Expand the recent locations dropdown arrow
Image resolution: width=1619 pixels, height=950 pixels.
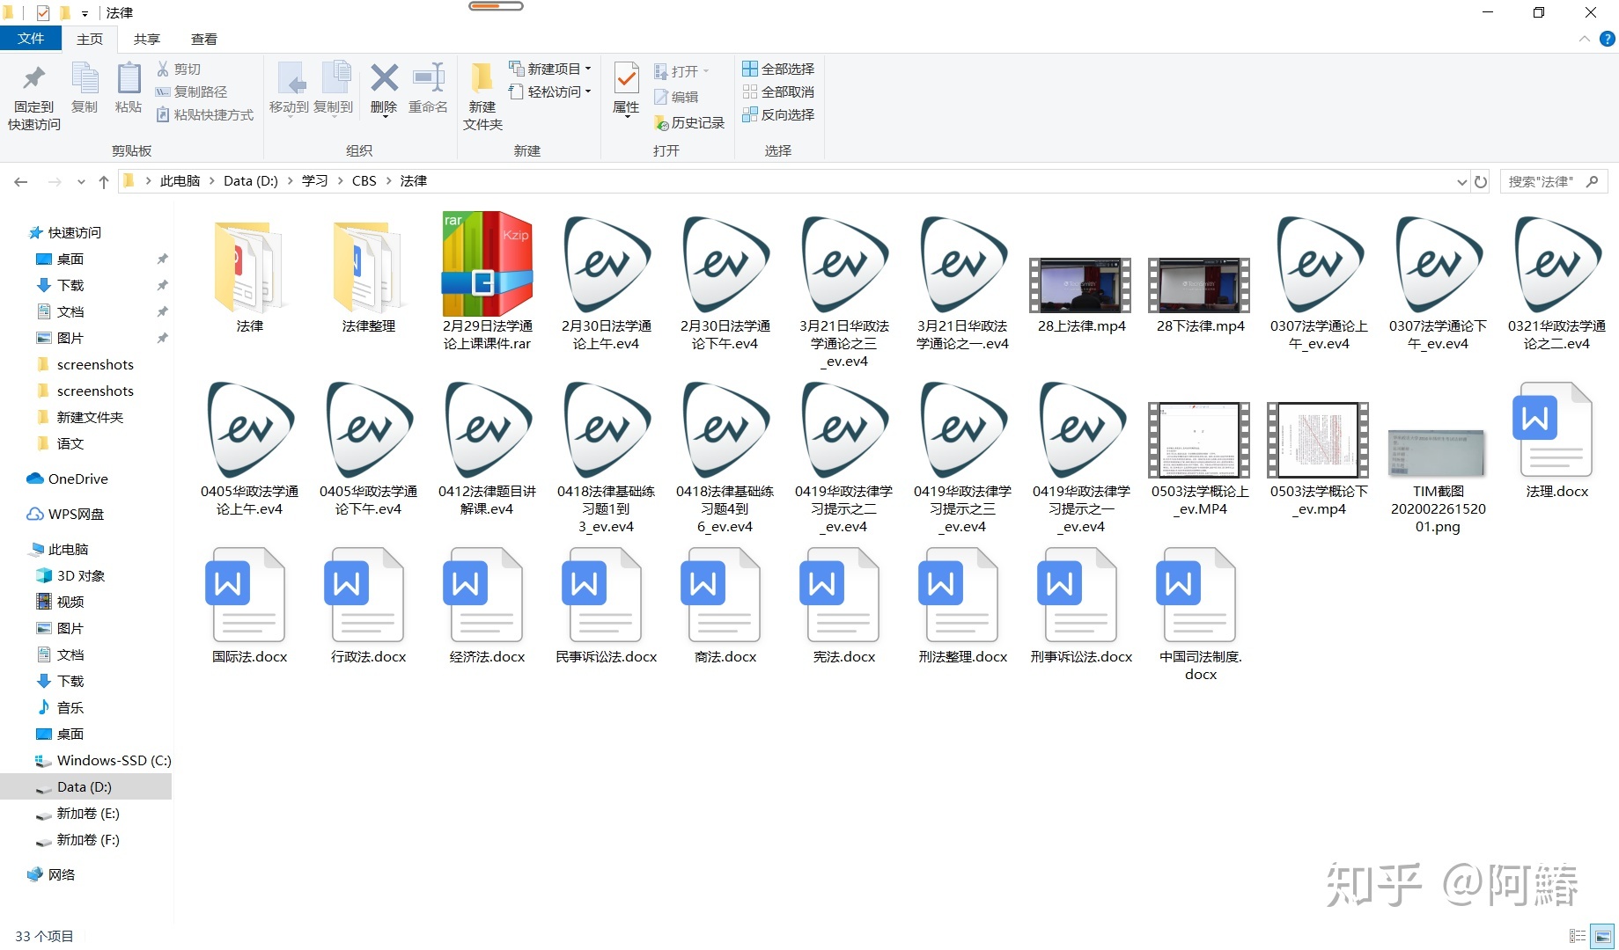tap(81, 181)
